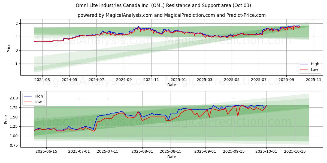Click the 2024-11 tick on top date axis
This screenshot has height=163, width=327.
click(151, 80)
